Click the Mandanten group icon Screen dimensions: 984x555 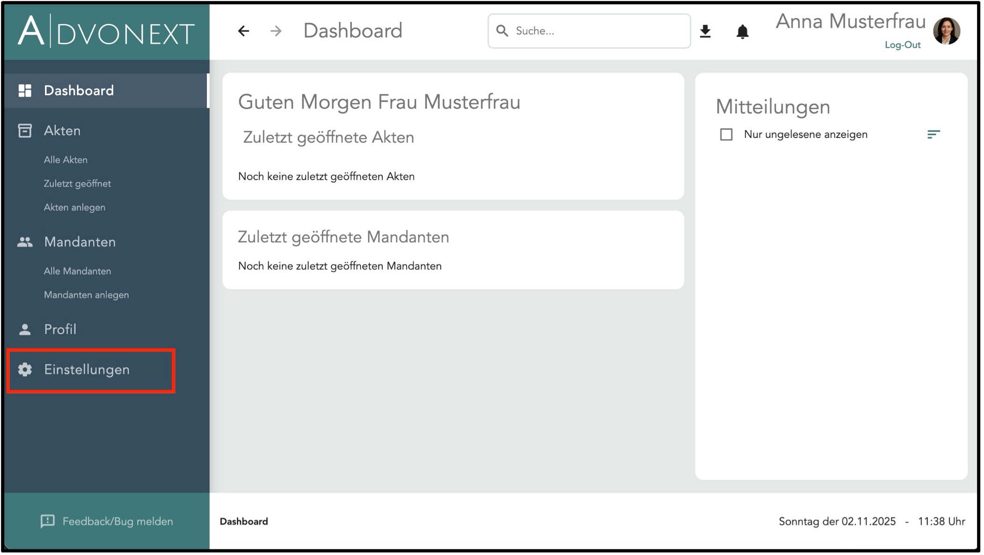25,242
